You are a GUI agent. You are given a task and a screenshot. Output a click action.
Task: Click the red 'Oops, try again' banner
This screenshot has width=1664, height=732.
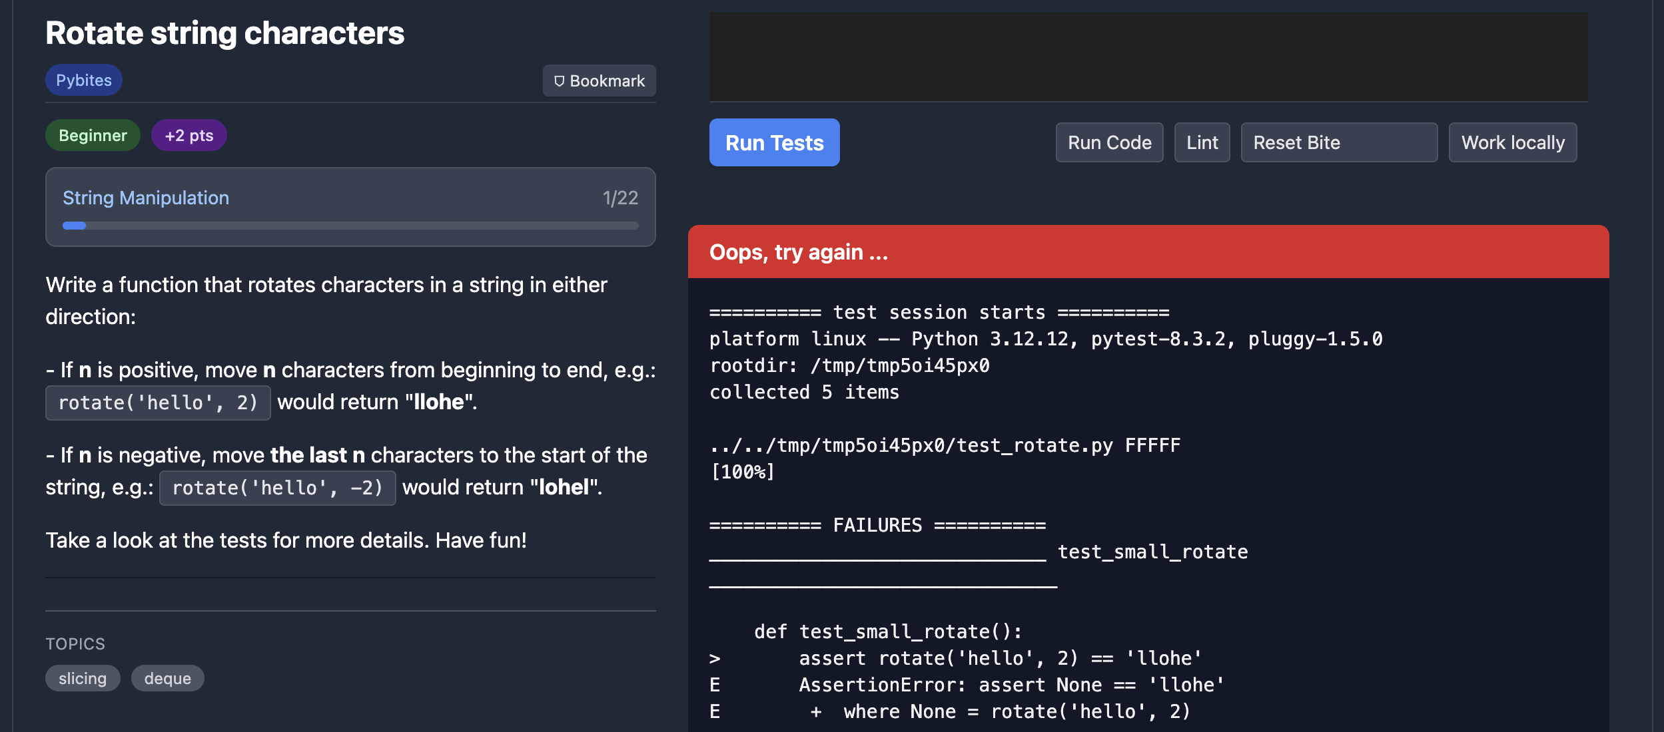pyautogui.click(x=1148, y=252)
